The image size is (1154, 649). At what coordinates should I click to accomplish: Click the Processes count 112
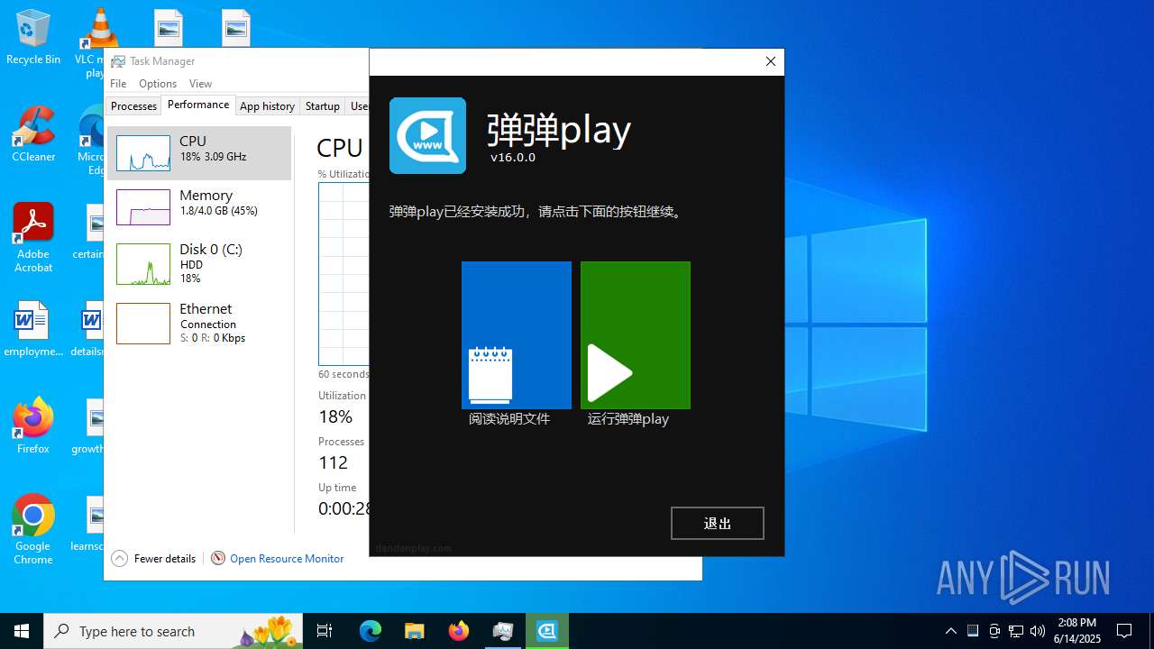(333, 462)
